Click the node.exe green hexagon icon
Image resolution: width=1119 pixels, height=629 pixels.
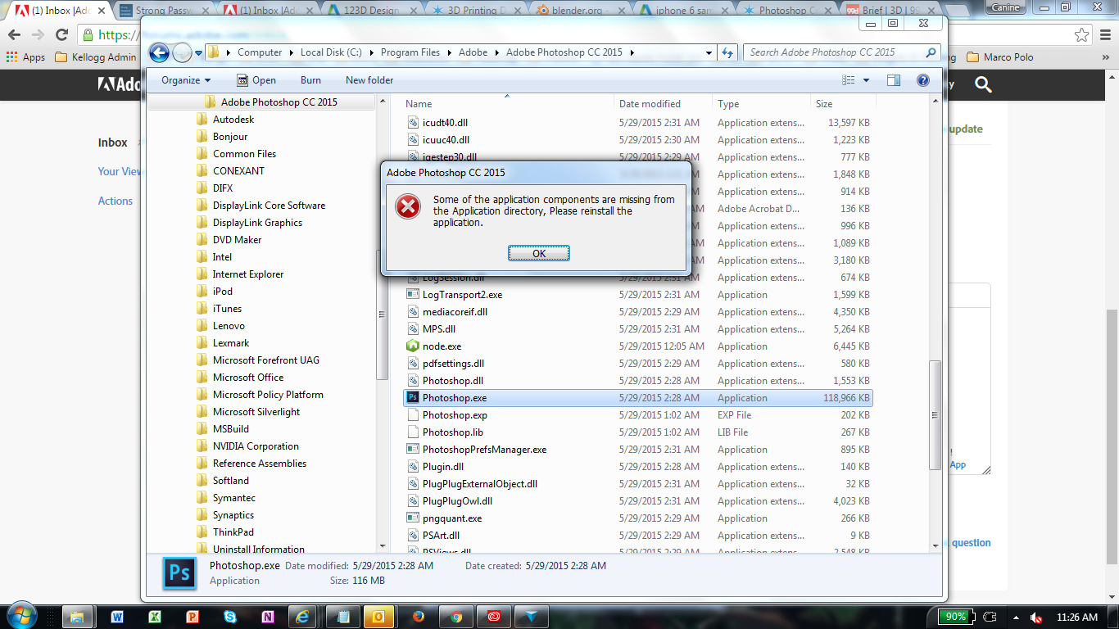pyautogui.click(x=413, y=346)
